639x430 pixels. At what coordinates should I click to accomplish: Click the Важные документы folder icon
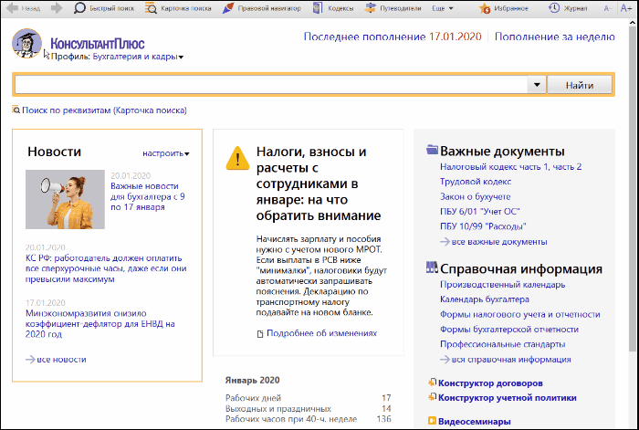[432, 150]
